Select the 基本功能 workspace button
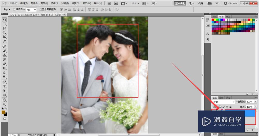The width and height of the screenshot is (259, 136). pyautogui.click(x=180, y=3)
